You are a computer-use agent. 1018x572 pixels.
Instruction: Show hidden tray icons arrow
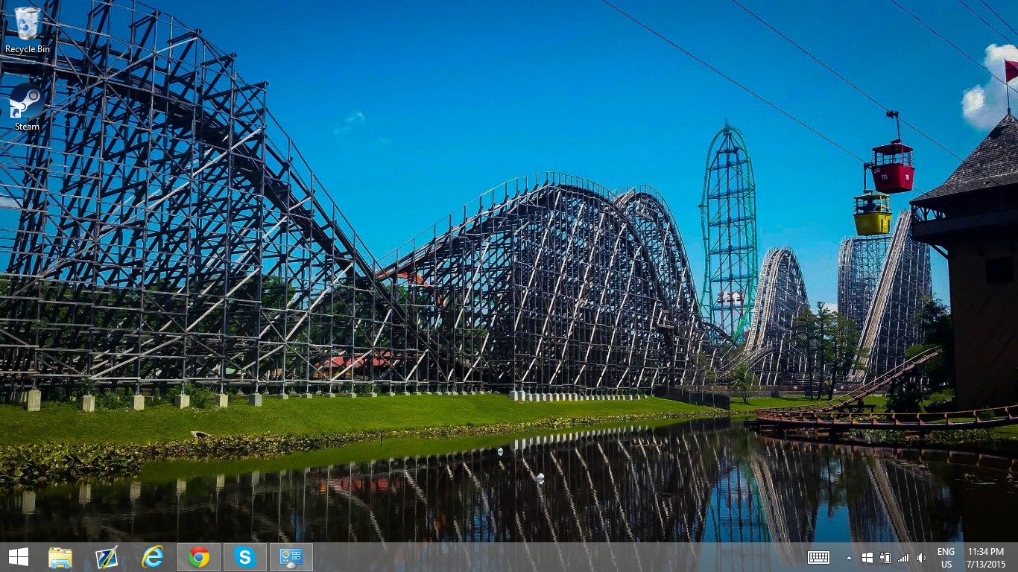tap(849, 558)
